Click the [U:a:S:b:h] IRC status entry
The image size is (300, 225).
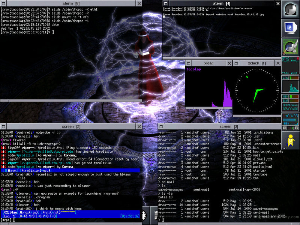pos(130,216)
